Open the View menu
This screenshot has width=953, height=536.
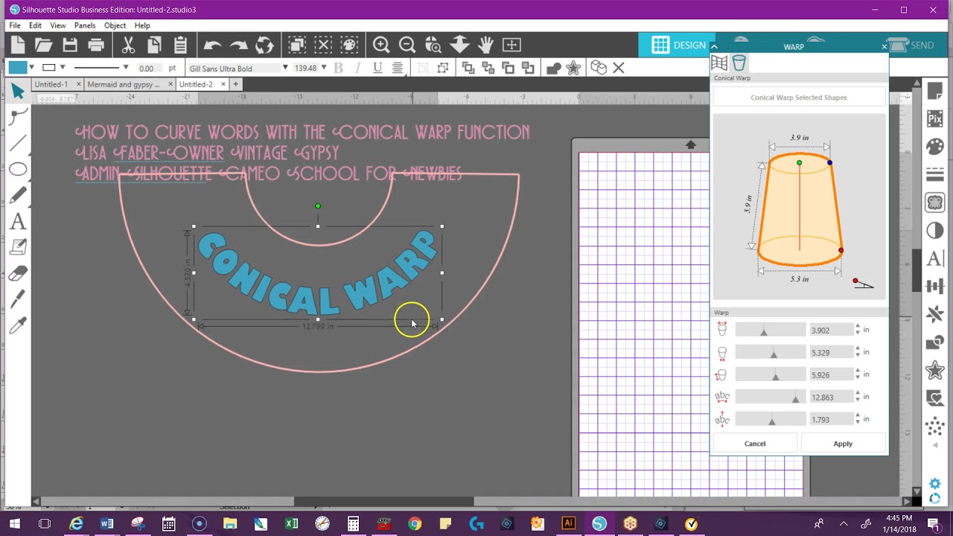[57, 25]
